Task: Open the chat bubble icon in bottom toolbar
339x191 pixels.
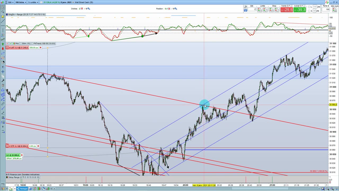Action: point(30,189)
